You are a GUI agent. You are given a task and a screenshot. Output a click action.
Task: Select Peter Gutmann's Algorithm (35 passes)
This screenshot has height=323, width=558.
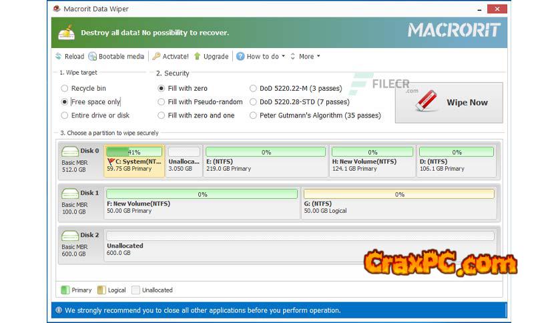[254, 115]
